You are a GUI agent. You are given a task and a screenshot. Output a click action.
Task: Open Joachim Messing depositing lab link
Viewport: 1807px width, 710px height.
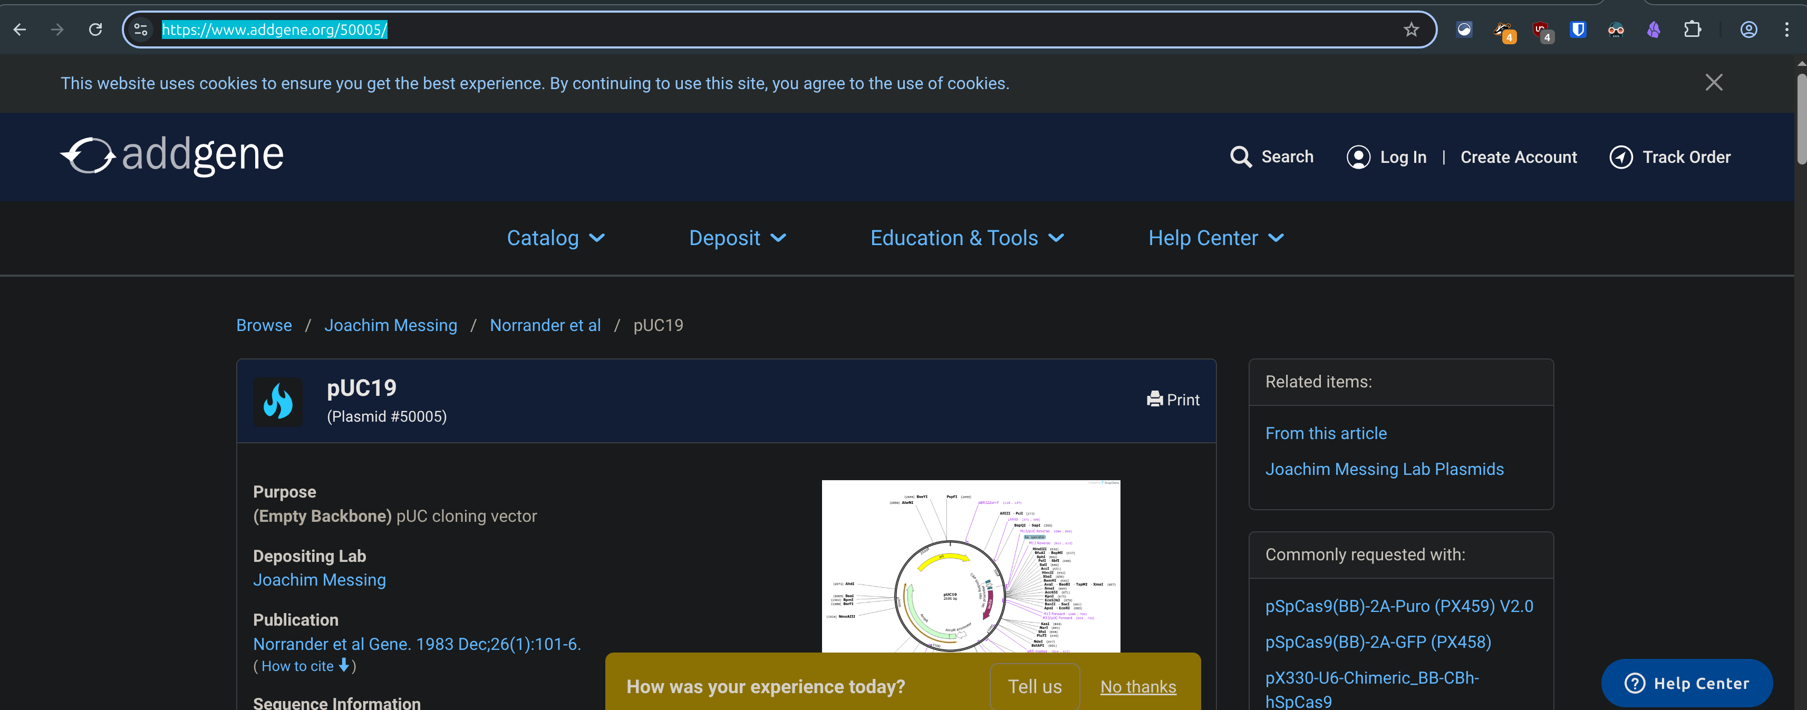319,580
